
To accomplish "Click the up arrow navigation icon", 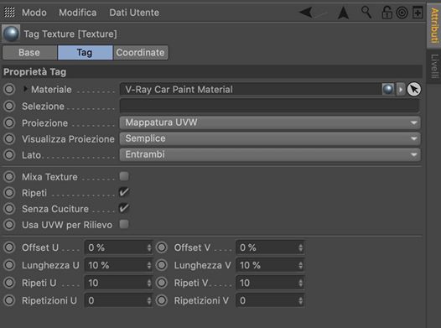I will [x=343, y=13].
